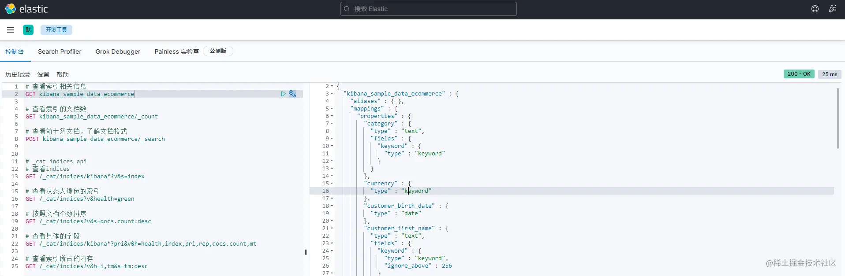This screenshot has width=845, height=276.
Task: Switch to the Grok Debugger tab
Action: click(x=118, y=52)
